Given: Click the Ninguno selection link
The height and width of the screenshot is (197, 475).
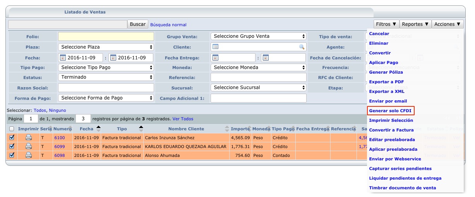Looking at the screenshot, I should click(x=57, y=110).
